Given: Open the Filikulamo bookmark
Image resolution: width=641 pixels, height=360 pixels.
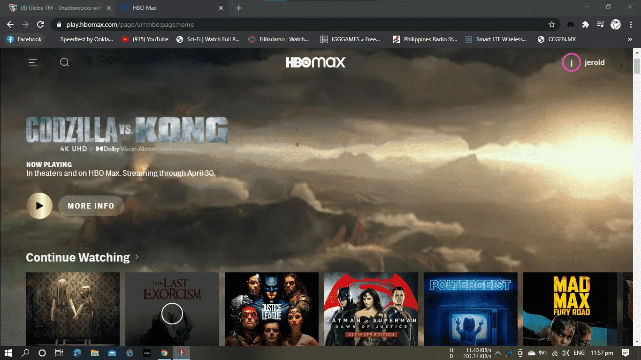Looking at the screenshot, I should point(279,39).
